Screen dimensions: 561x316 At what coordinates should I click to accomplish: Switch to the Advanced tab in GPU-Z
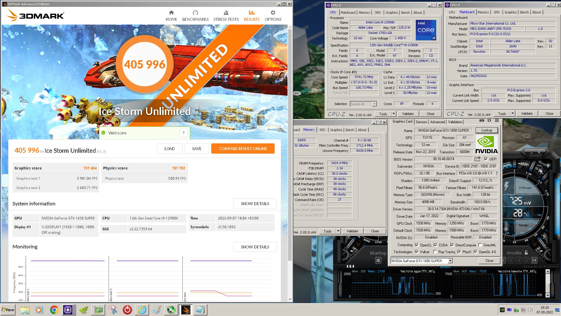pyautogui.click(x=437, y=122)
